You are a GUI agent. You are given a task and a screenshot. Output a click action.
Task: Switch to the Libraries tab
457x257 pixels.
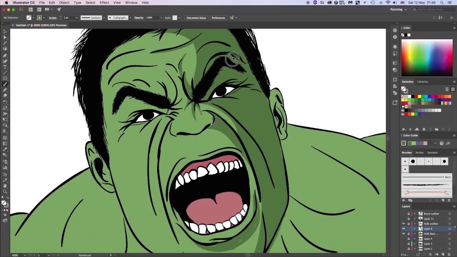tap(422, 82)
